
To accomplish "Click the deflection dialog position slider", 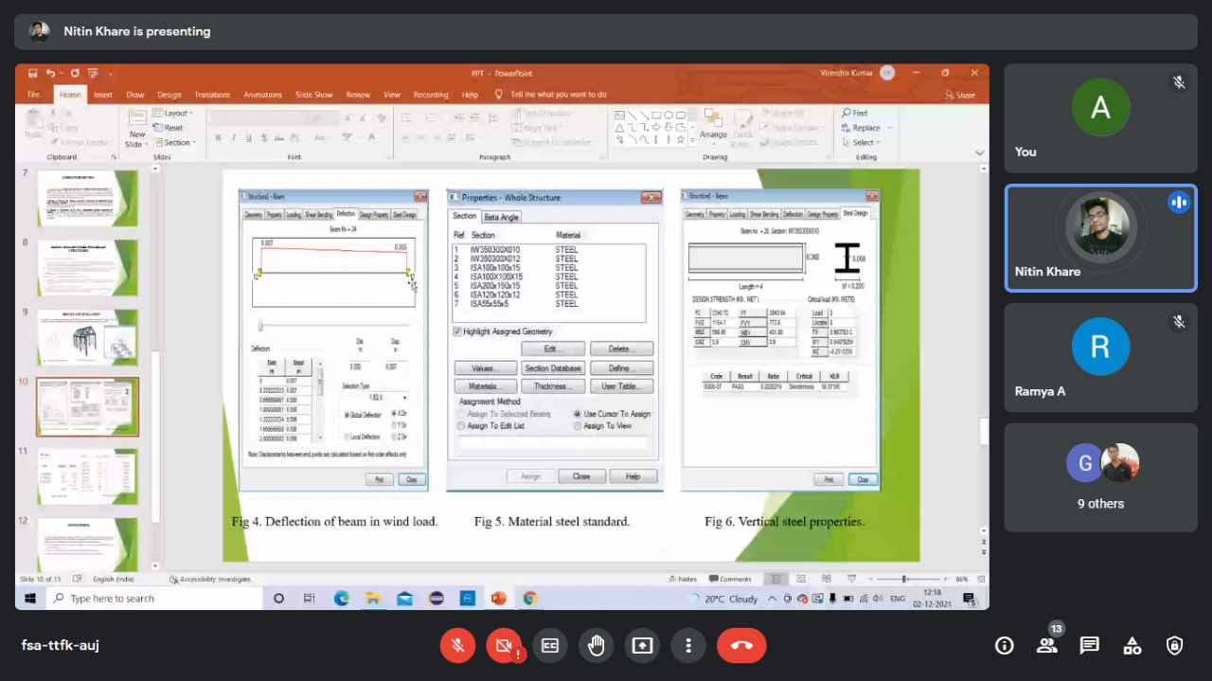I will pyautogui.click(x=261, y=326).
